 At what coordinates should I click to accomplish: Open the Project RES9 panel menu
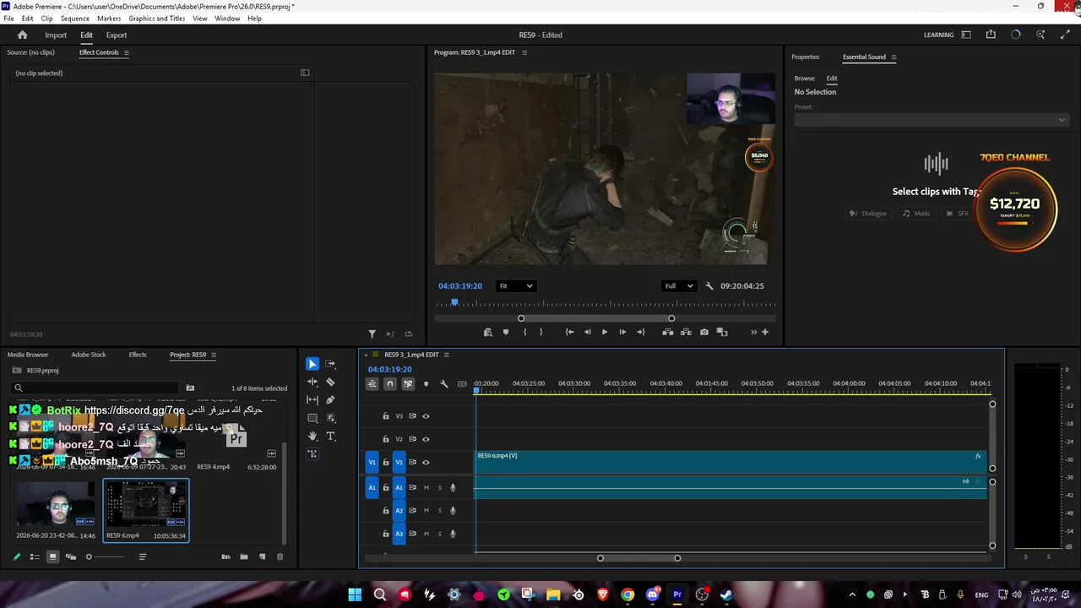click(213, 355)
